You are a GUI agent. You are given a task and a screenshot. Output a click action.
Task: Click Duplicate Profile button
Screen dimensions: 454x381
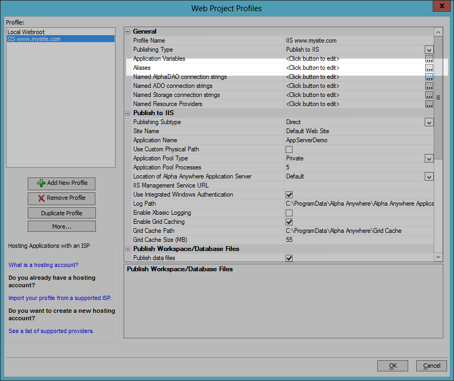62,213
